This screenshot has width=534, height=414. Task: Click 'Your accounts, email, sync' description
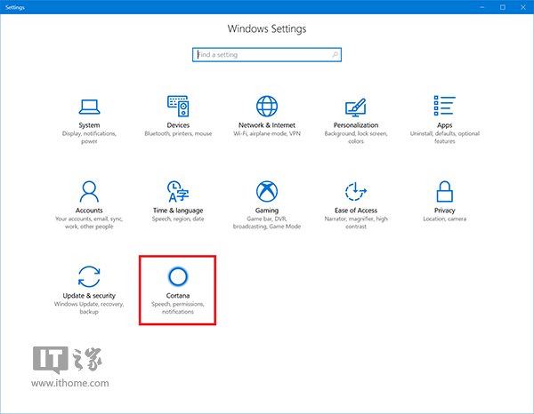click(89, 223)
